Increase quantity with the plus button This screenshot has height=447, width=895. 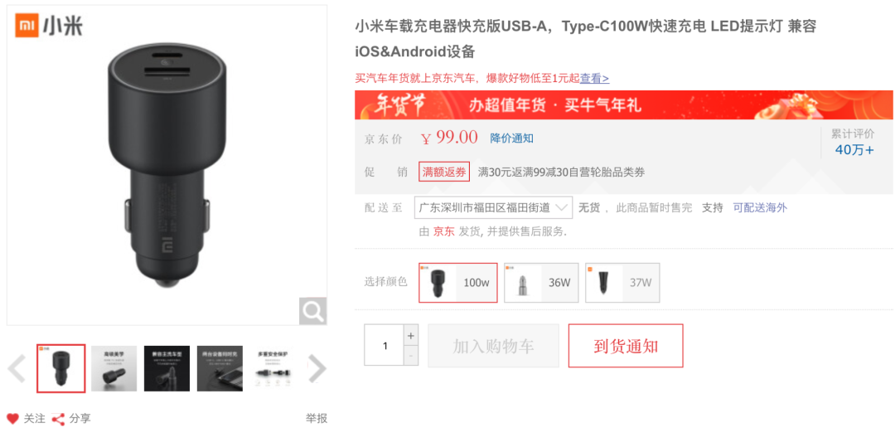pyautogui.click(x=410, y=335)
